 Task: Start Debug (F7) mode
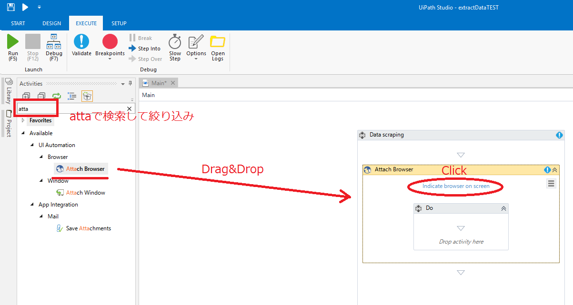pyautogui.click(x=54, y=48)
